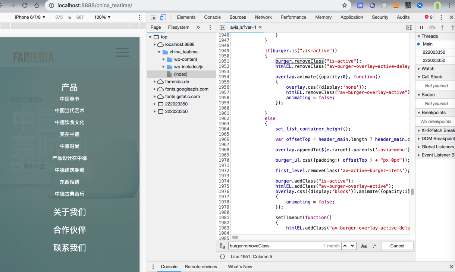Switch to the Network tab
Screen dimensions: 455x272
tap(263, 17)
